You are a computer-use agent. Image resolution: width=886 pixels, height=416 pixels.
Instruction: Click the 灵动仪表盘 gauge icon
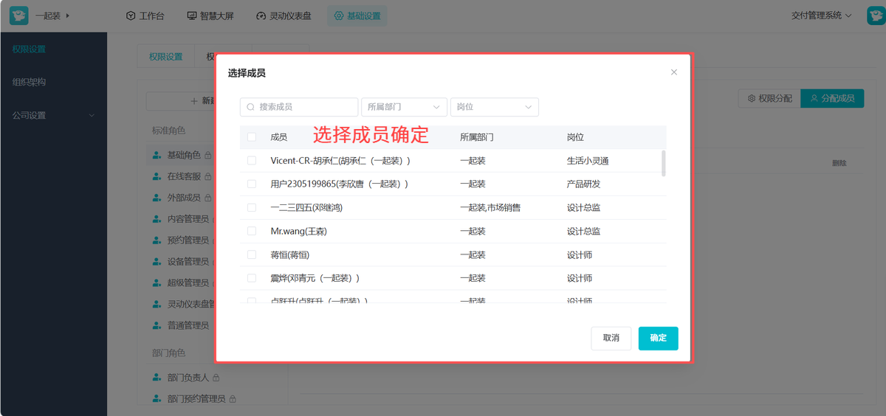pos(261,15)
